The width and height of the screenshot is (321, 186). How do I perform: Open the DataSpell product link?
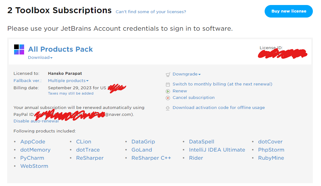[x=201, y=142]
